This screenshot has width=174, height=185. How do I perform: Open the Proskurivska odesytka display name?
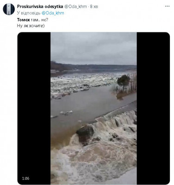pos(40,6)
